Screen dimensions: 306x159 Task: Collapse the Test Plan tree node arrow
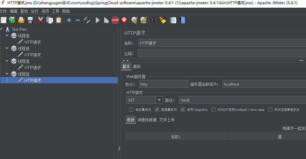point(1,29)
